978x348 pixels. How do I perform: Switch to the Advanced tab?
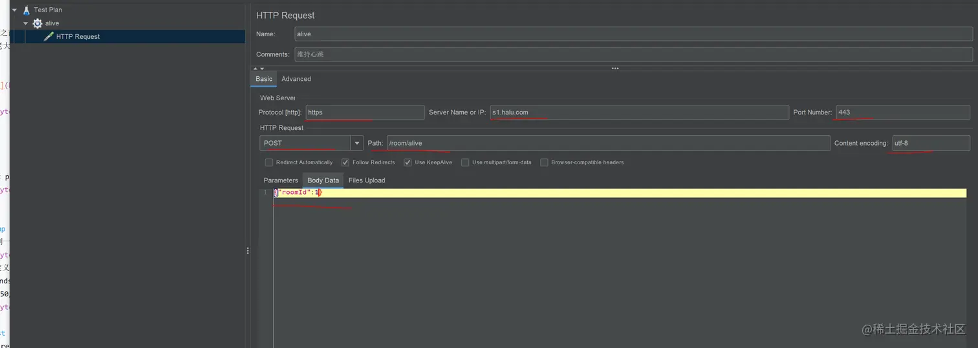[x=296, y=79]
